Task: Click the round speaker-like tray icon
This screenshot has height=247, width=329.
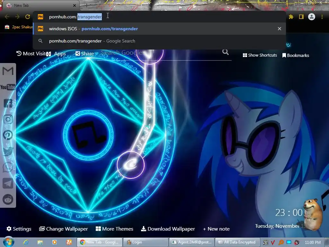Action: point(297,242)
